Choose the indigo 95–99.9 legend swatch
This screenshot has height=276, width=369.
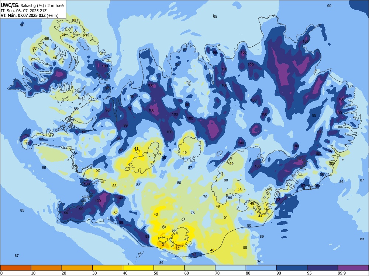tap(323, 268)
